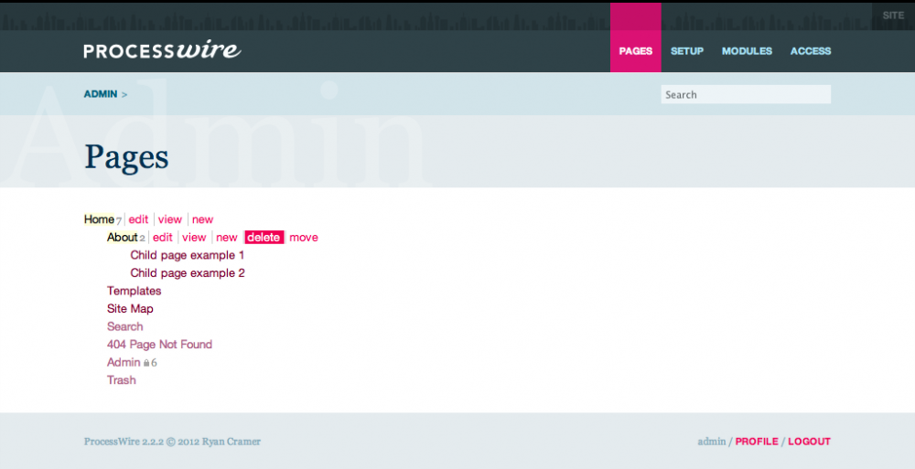Click move link for About page

pyautogui.click(x=304, y=238)
